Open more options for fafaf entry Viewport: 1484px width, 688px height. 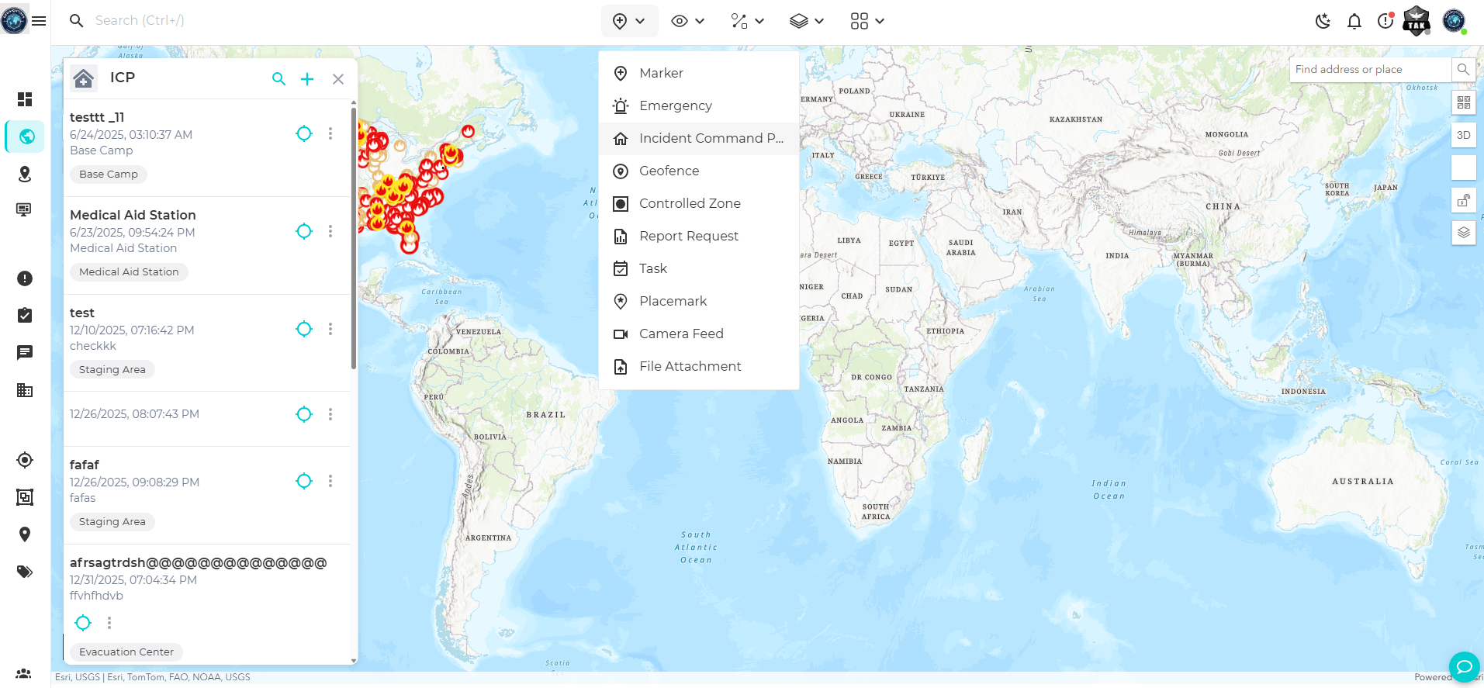click(330, 481)
